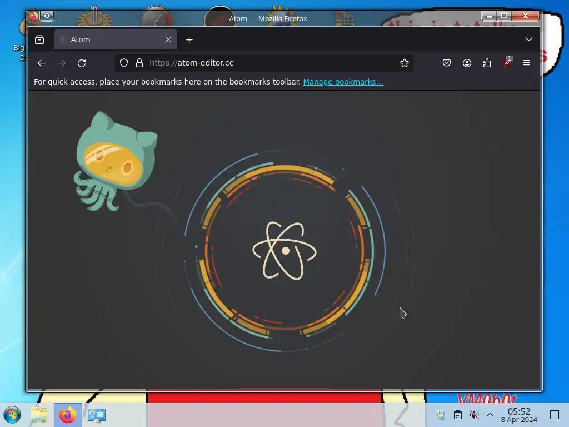The image size is (569, 427).
Task: Open the uBlock Origin extension
Action: [x=507, y=62]
